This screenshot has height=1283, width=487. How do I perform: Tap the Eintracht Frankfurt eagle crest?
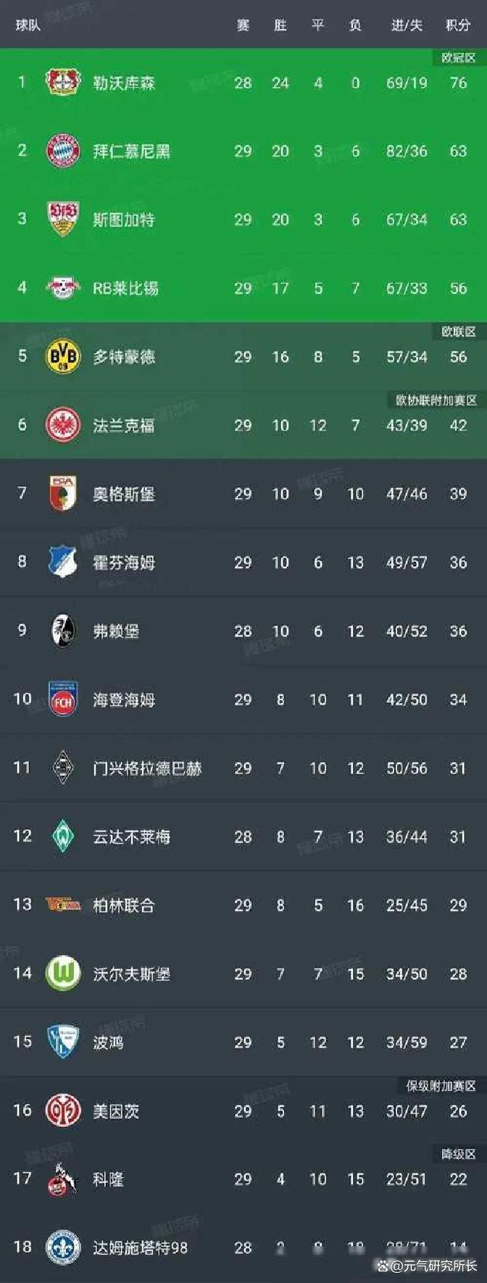click(63, 425)
